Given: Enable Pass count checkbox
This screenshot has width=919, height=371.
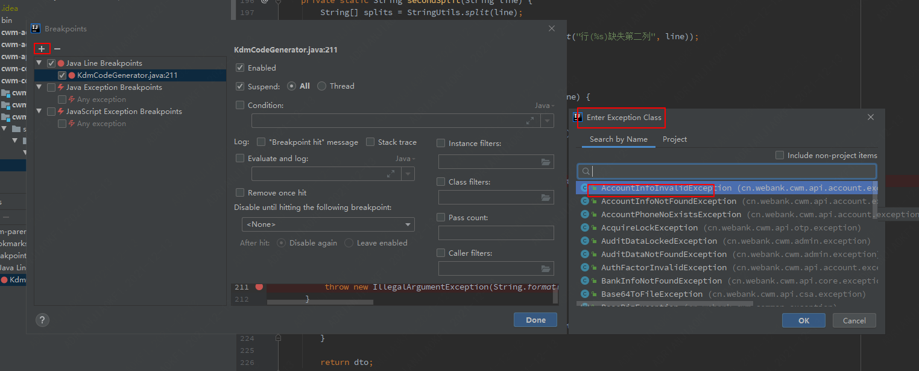Looking at the screenshot, I should [441, 217].
